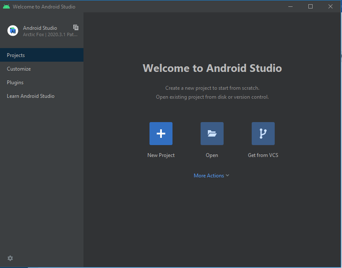342x268 pixels.
Task: Open the Plugins section
Action: click(15, 83)
